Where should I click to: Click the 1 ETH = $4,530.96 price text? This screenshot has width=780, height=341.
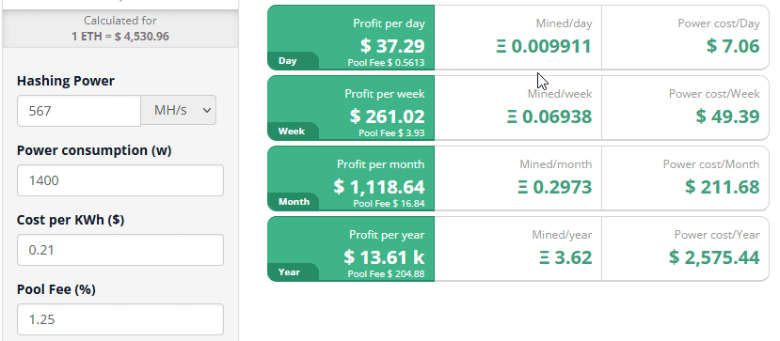pyautogui.click(x=120, y=37)
